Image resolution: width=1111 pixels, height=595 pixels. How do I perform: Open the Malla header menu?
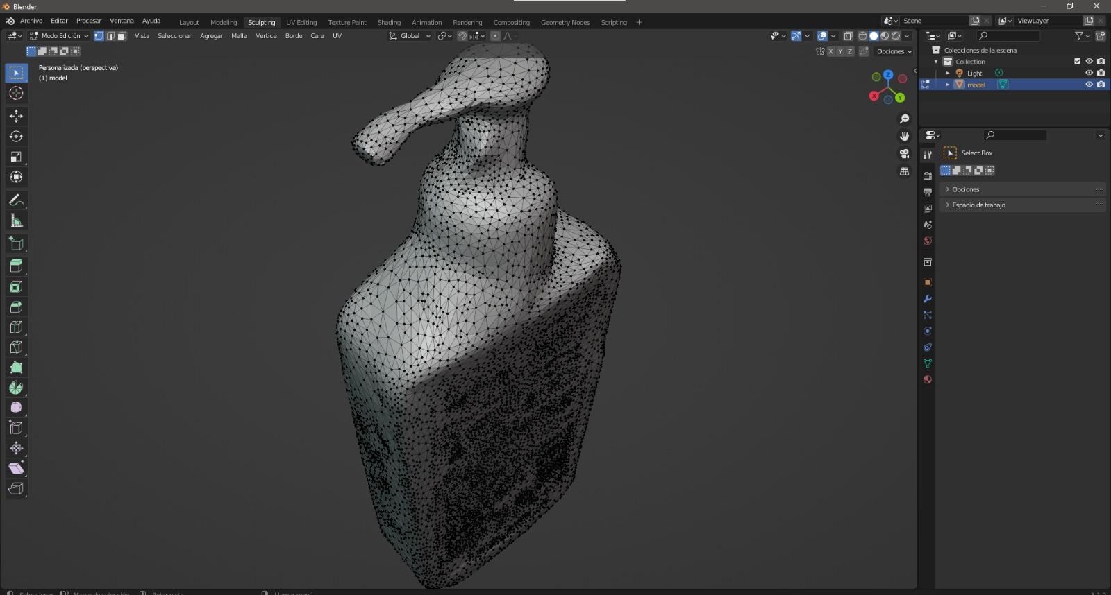(239, 36)
